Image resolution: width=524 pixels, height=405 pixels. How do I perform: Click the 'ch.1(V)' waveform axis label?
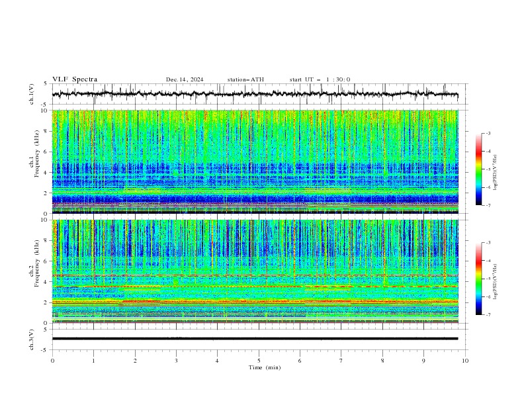32,94
